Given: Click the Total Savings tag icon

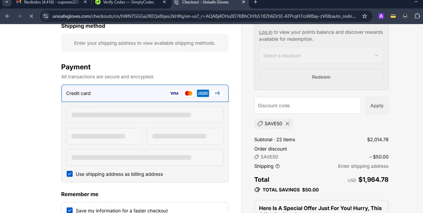Looking at the screenshot, I should pos(257,190).
